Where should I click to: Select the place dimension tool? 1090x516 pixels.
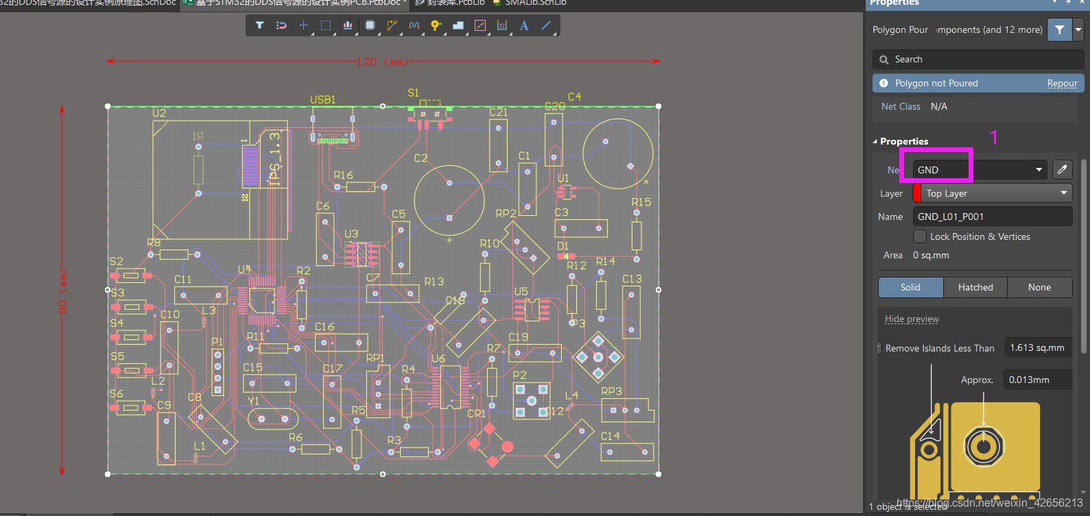(502, 25)
